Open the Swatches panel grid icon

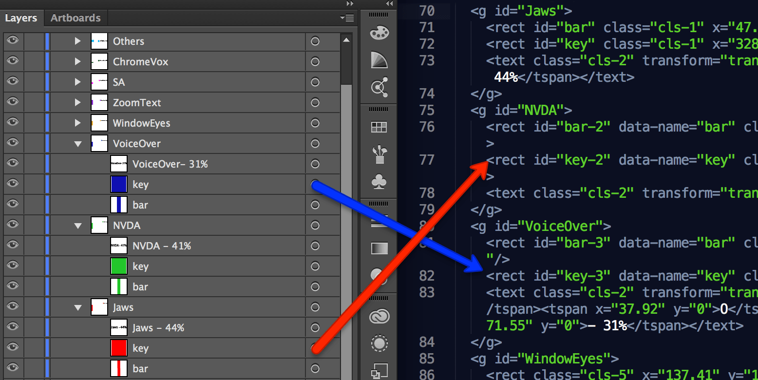pyautogui.click(x=379, y=127)
